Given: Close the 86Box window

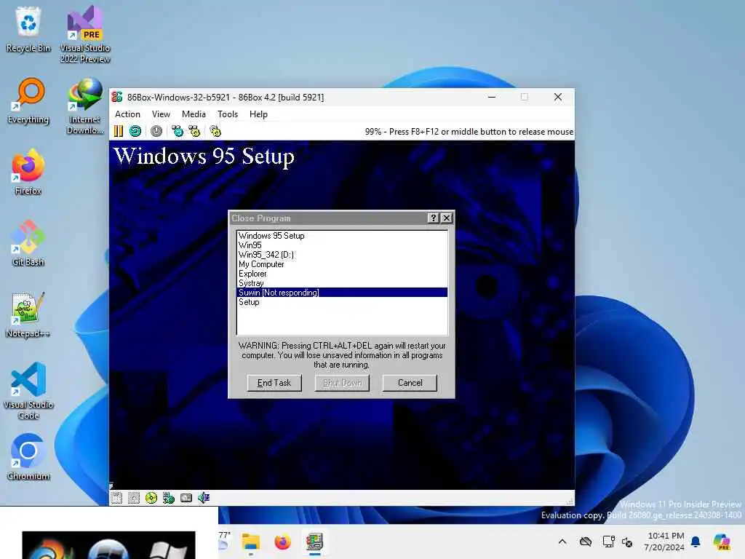Looking at the screenshot, I should pos(558,97).
